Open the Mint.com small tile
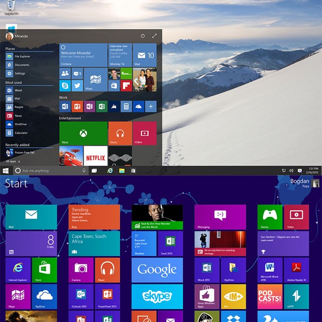The image size is (322, 322). (x=126, y=73)
